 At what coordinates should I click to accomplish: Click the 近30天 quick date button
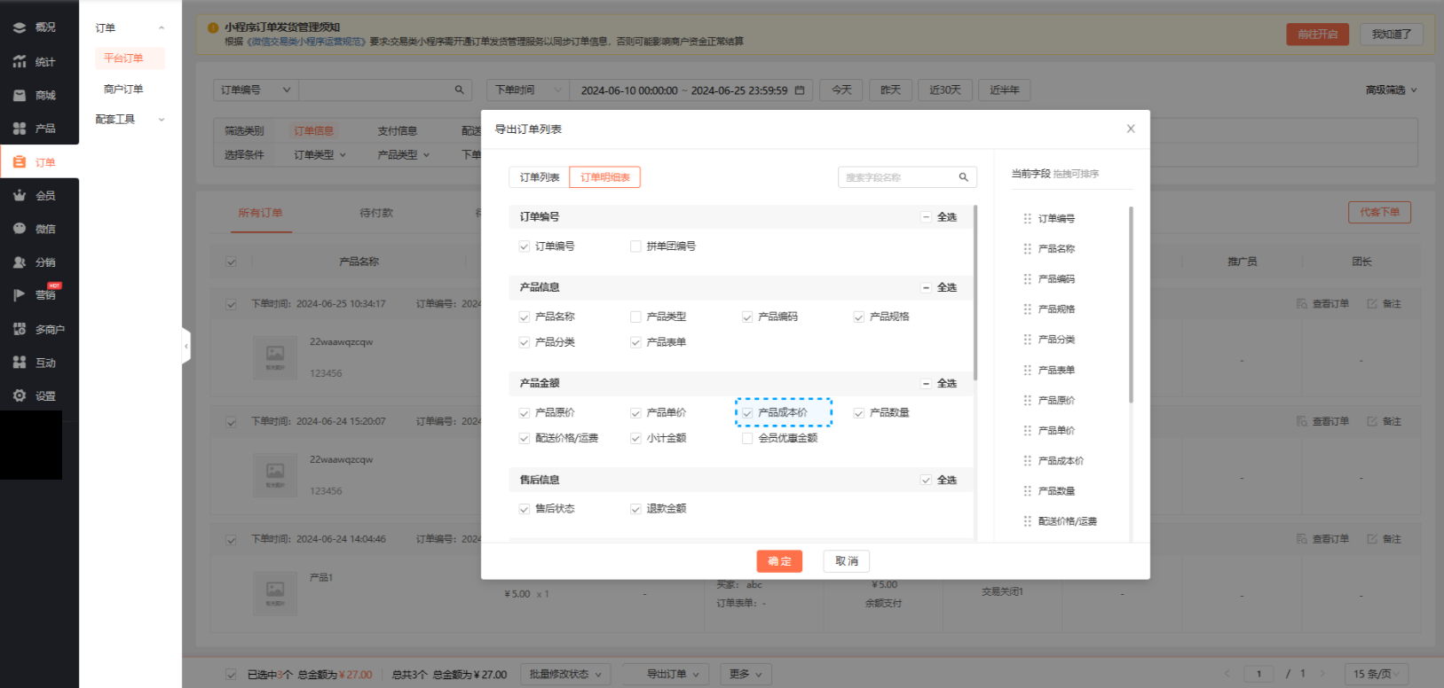[944, 90]
